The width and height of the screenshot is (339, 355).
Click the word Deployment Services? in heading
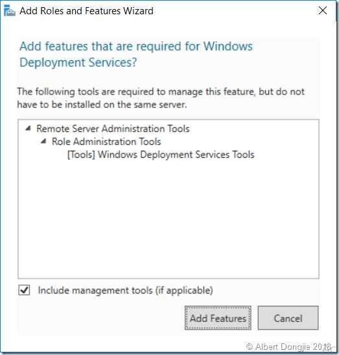(78, 63)
